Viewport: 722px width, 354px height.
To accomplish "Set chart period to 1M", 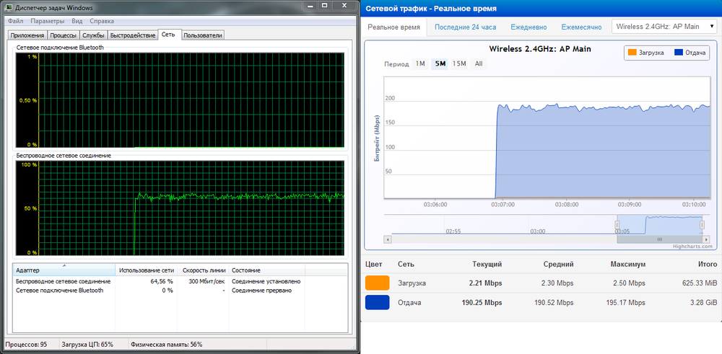I will [420, 64].
